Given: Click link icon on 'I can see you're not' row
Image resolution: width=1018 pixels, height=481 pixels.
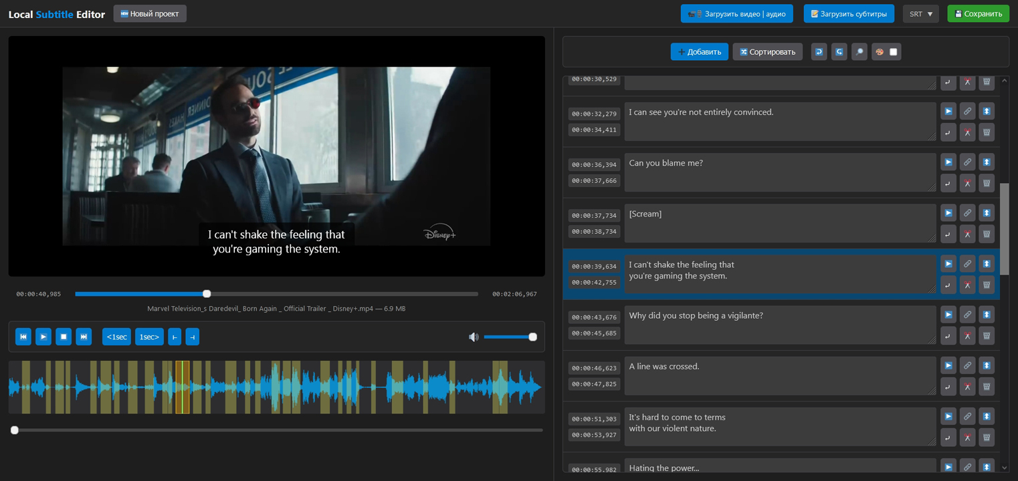Looking at the screenshot, I should click(x=967, y=111).
